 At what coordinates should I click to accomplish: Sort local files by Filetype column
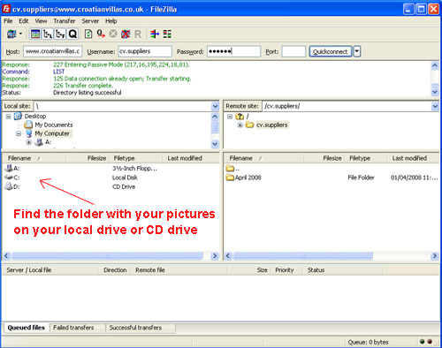pyautogui.click(x=136, y=158)
